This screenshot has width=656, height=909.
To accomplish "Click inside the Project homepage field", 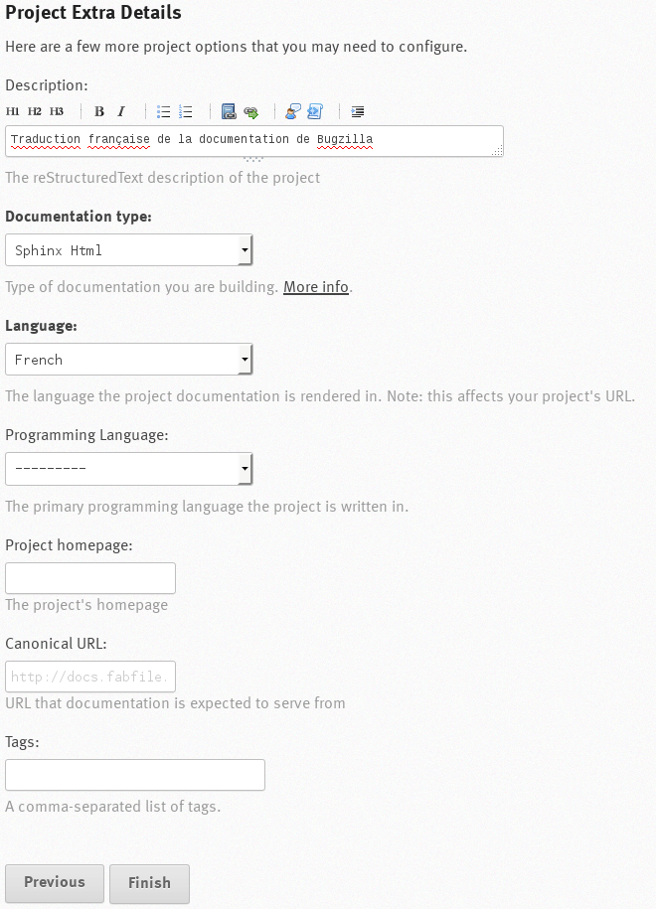I will [x=89, y=577].
